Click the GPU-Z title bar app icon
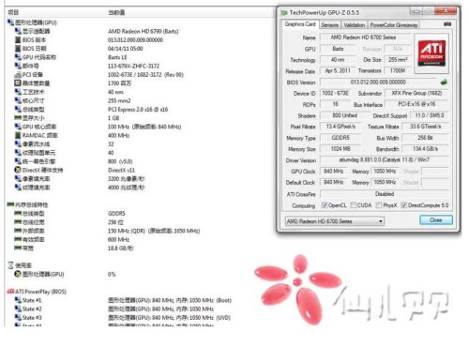Image resolution: width=469 pixels, height=346 pixels. [x=284, y=13]
